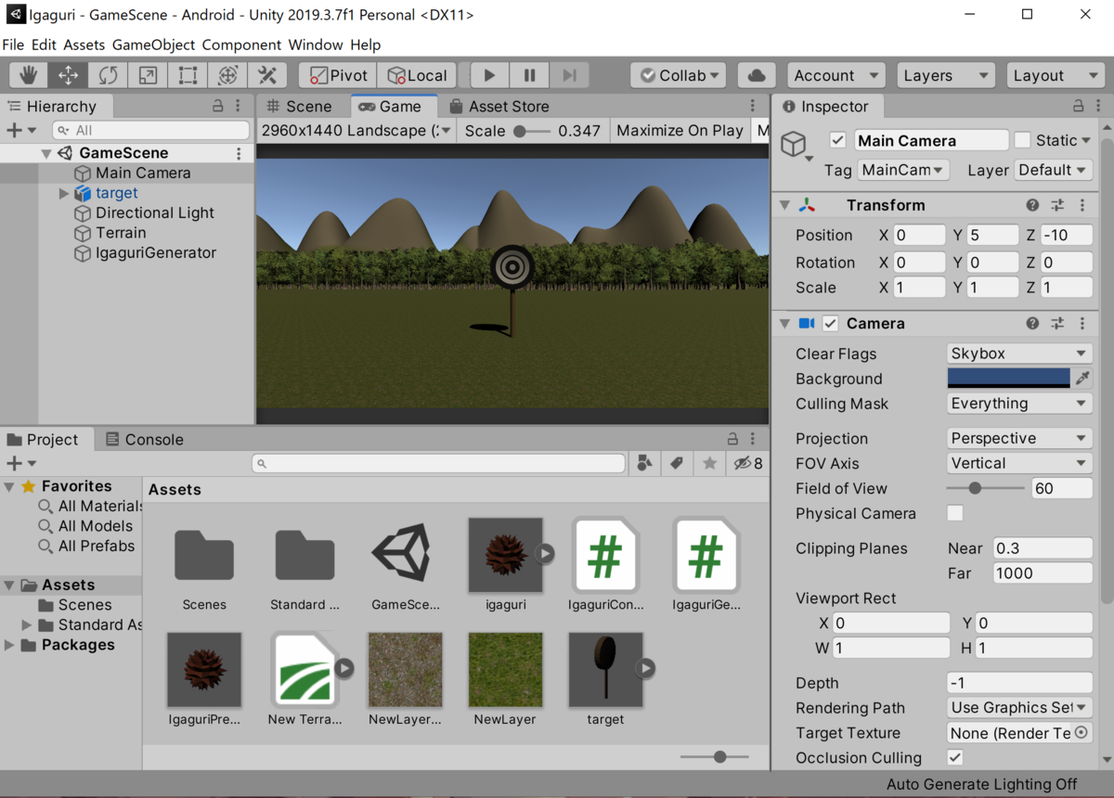
Task: Open the Project create plus button
Action: click(20, 463)
